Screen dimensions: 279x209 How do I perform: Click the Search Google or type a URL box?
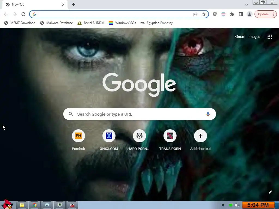click(x=139, y=114)
